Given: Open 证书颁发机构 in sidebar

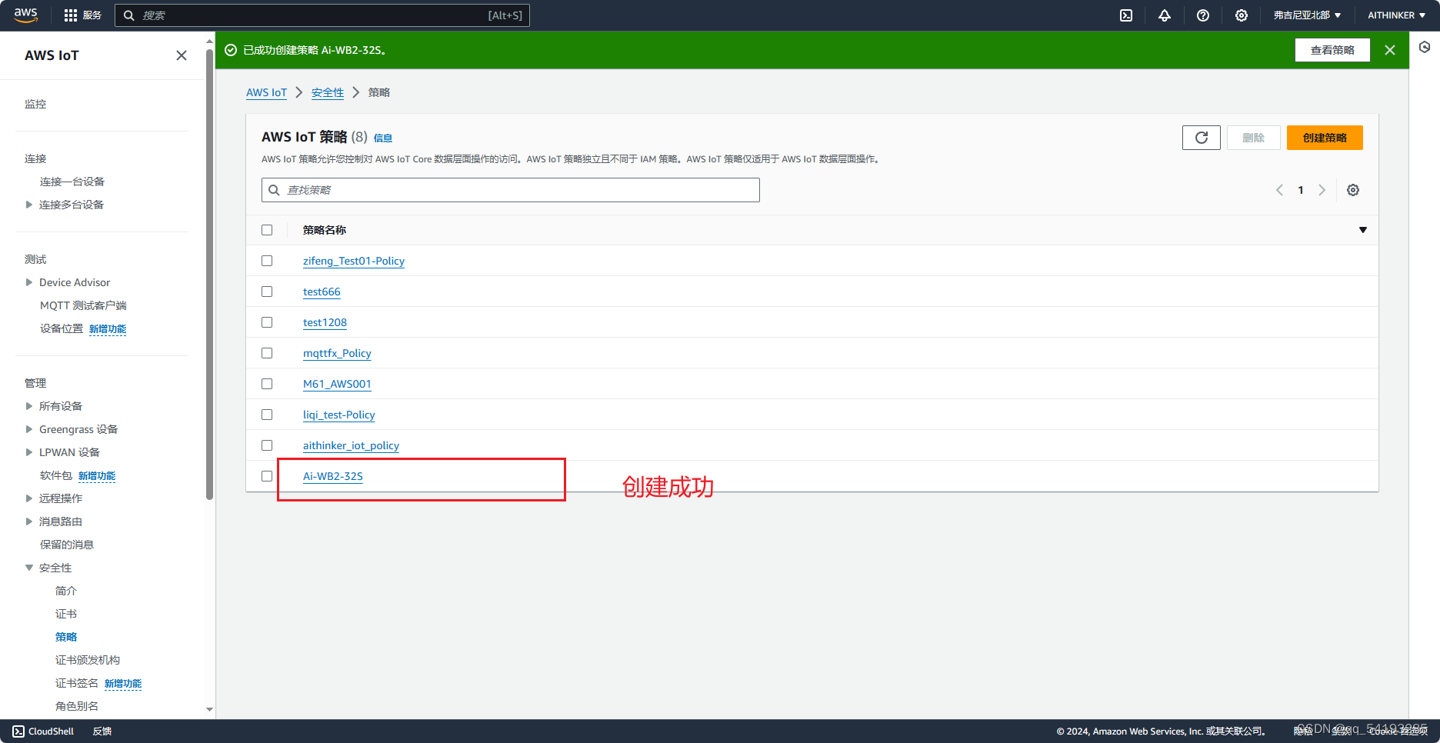Looking at the screenshot, I should 88,660.
